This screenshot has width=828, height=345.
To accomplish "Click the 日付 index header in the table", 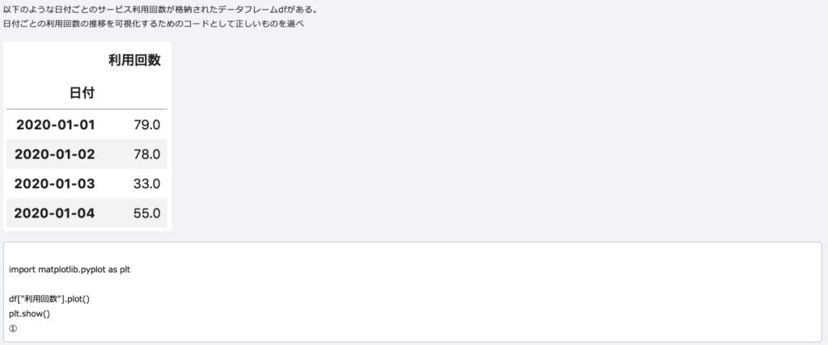I will [x=82, y=93].
